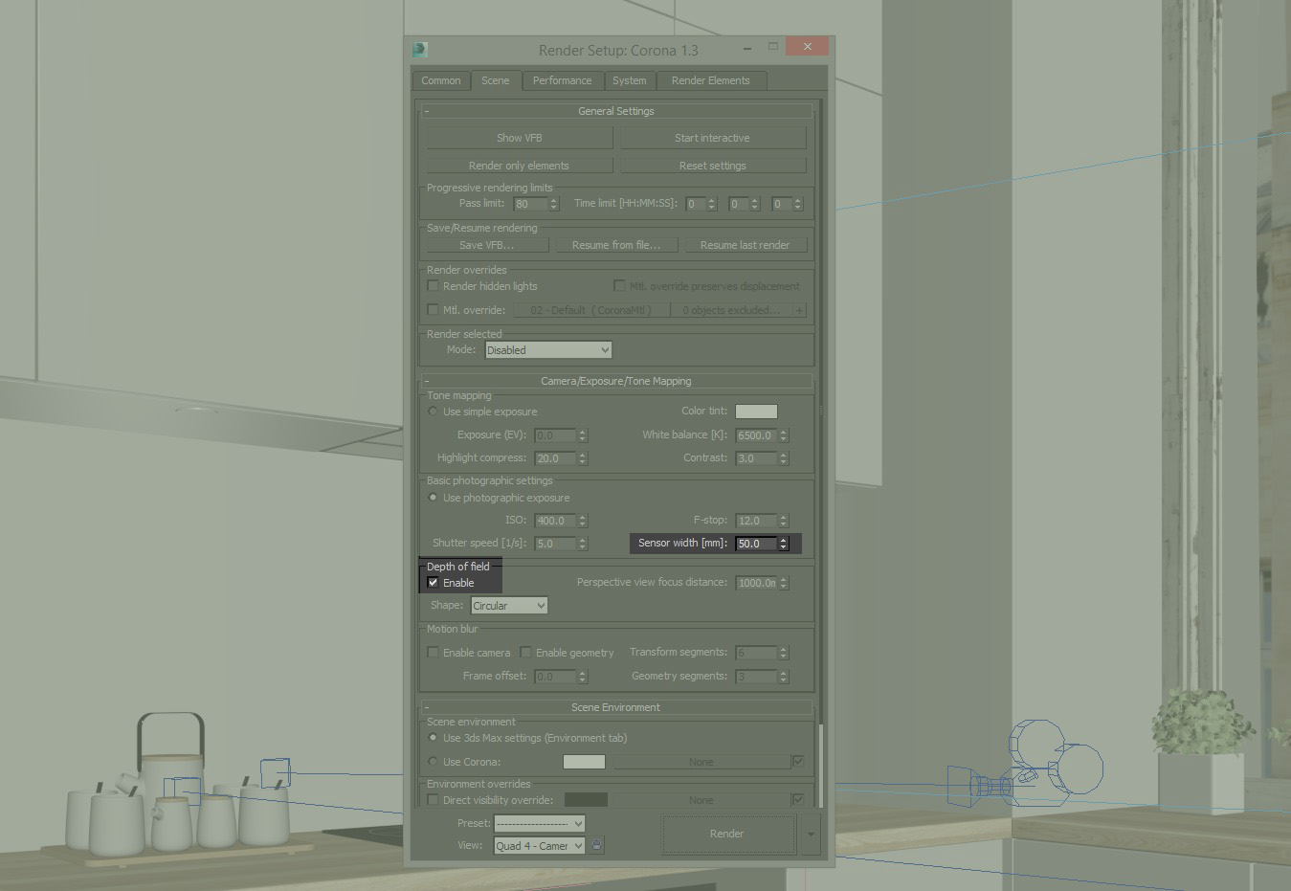Click the Reset settings button

(712, 166)
